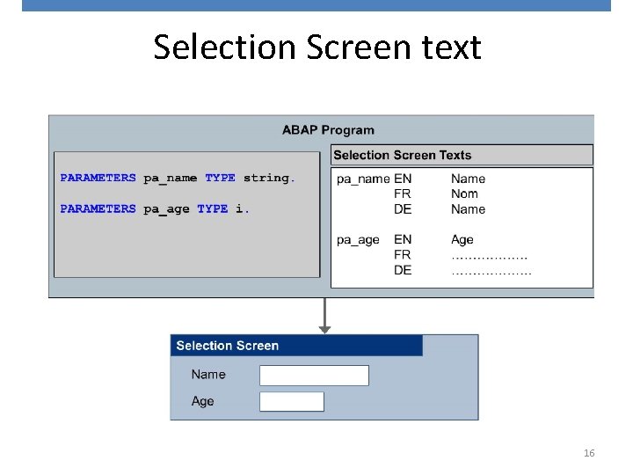Click the 'Selection Screen' title bar
The image size is (633, 475).
point(296,346)
